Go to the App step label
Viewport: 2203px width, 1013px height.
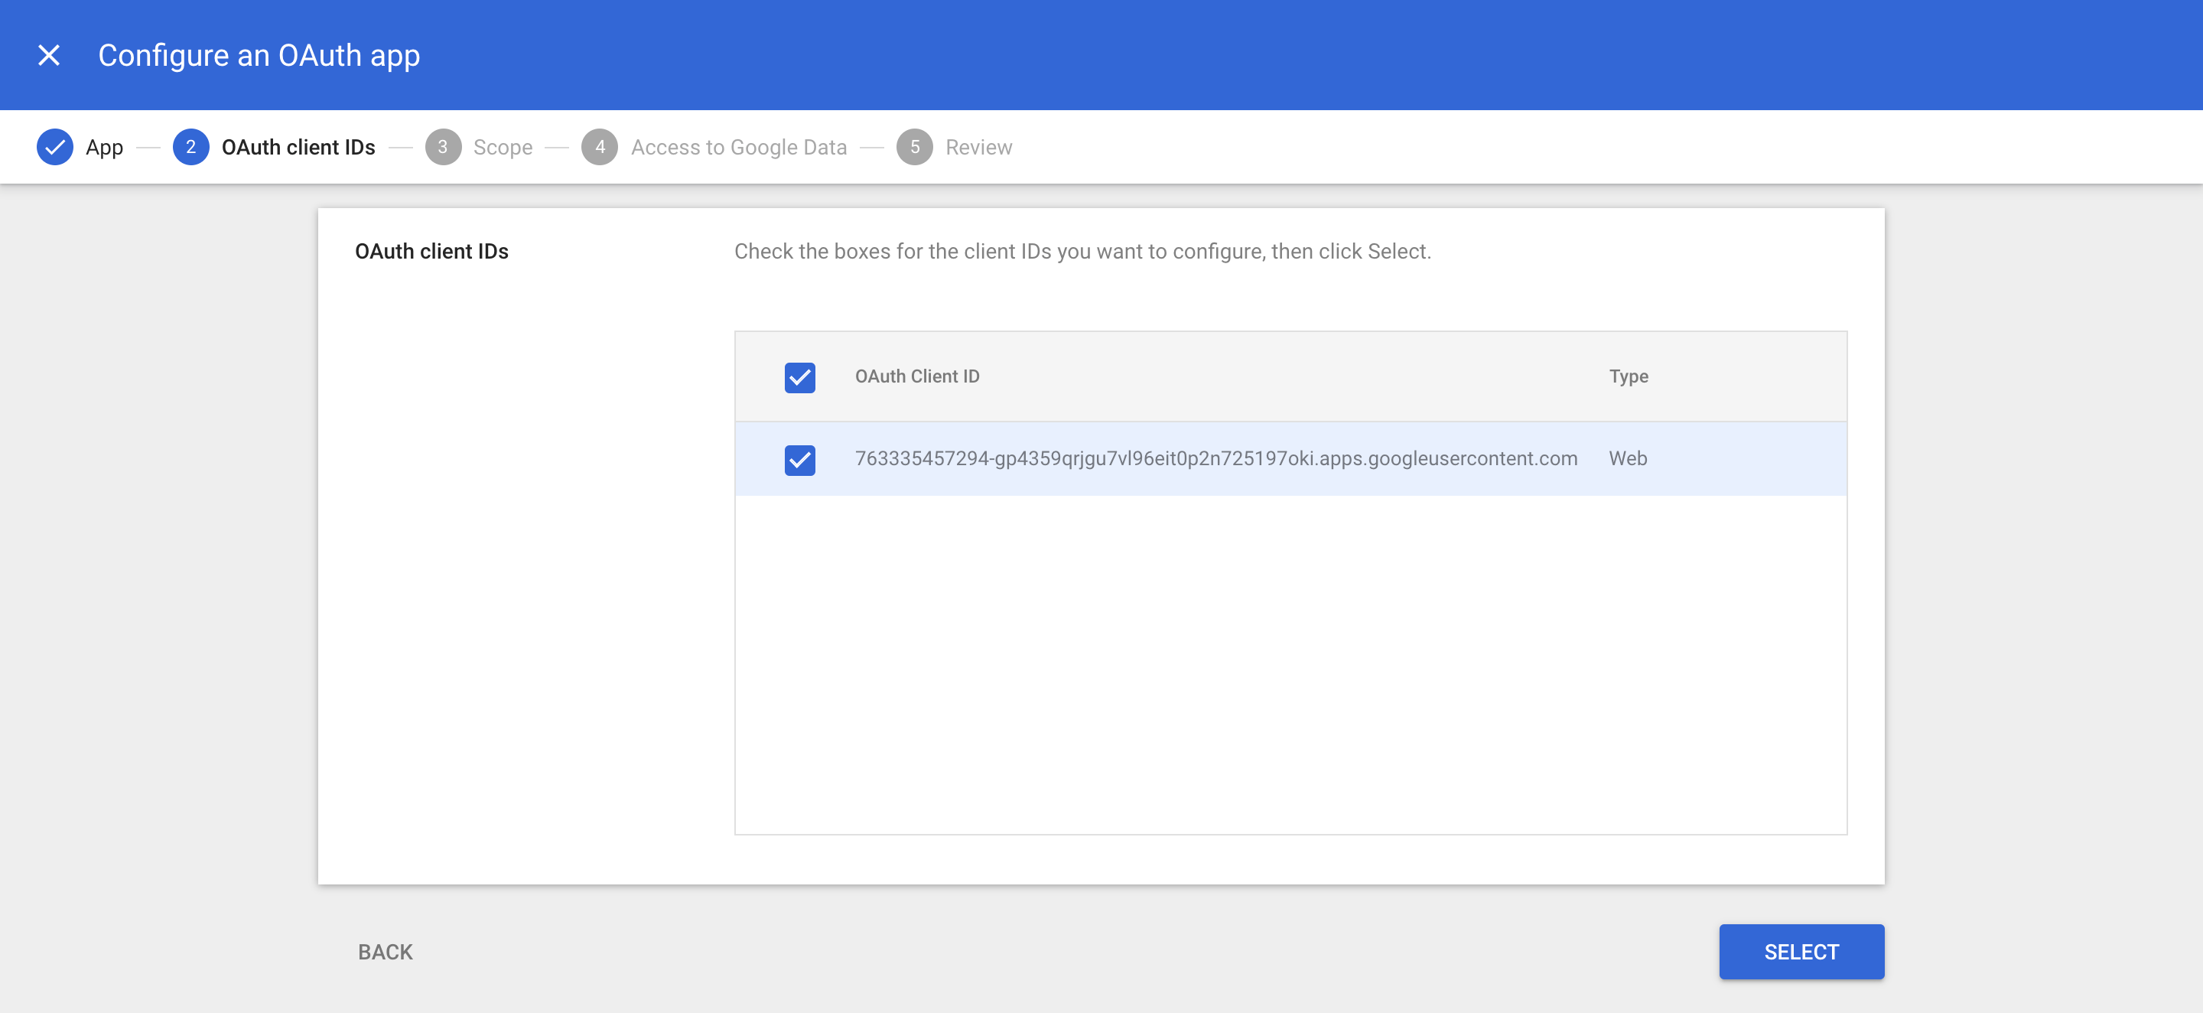(104, 147)
